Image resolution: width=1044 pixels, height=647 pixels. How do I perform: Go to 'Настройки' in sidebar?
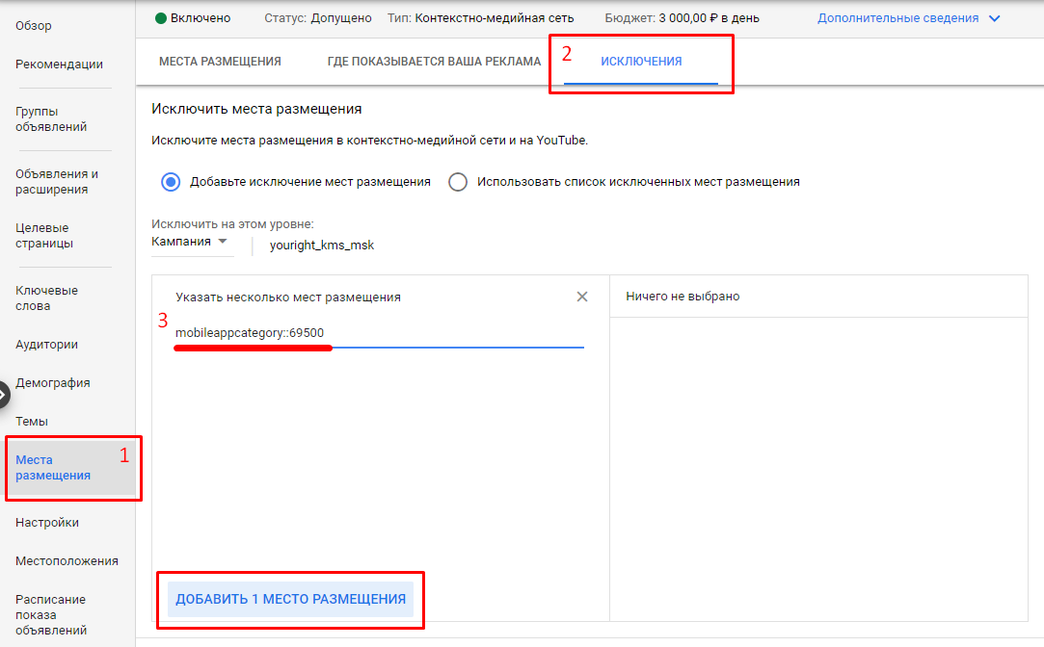point(47,523)
